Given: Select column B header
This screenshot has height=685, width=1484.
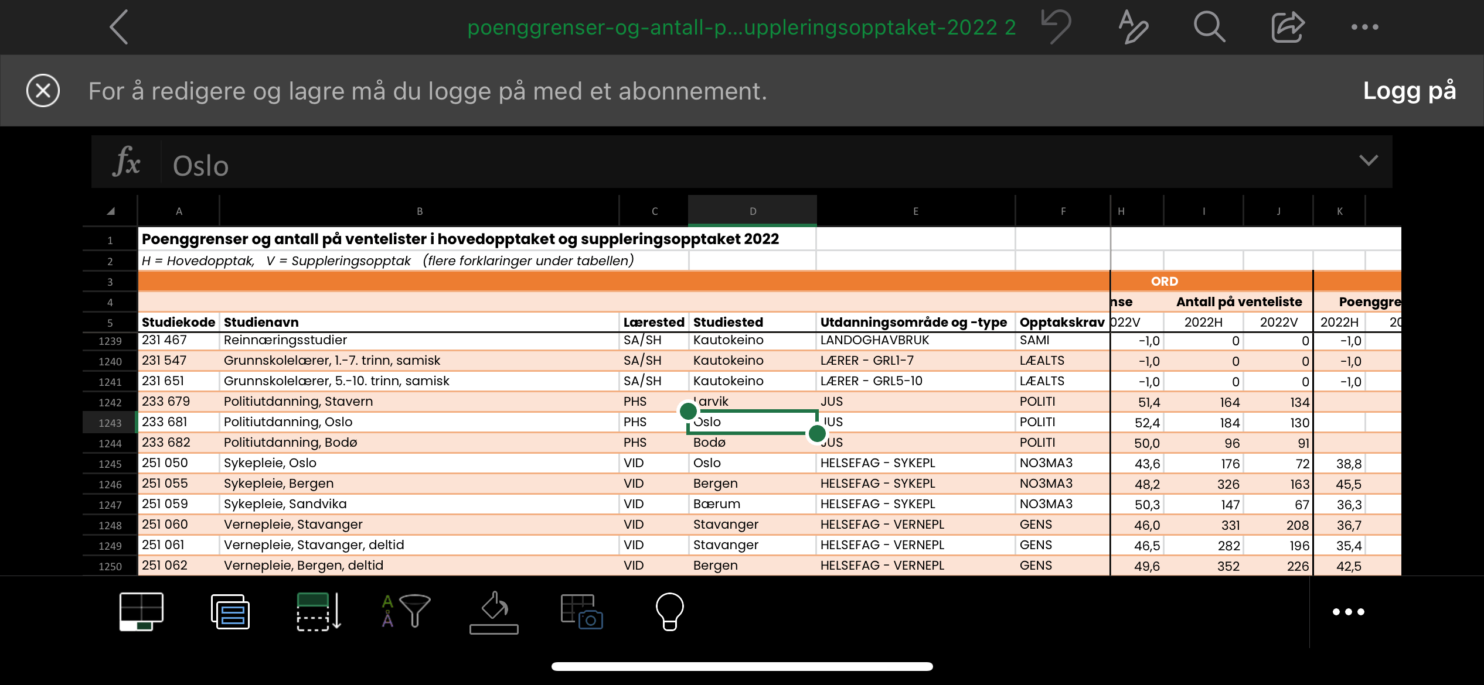Looking at the screenshot, I should tap(420, 211).
